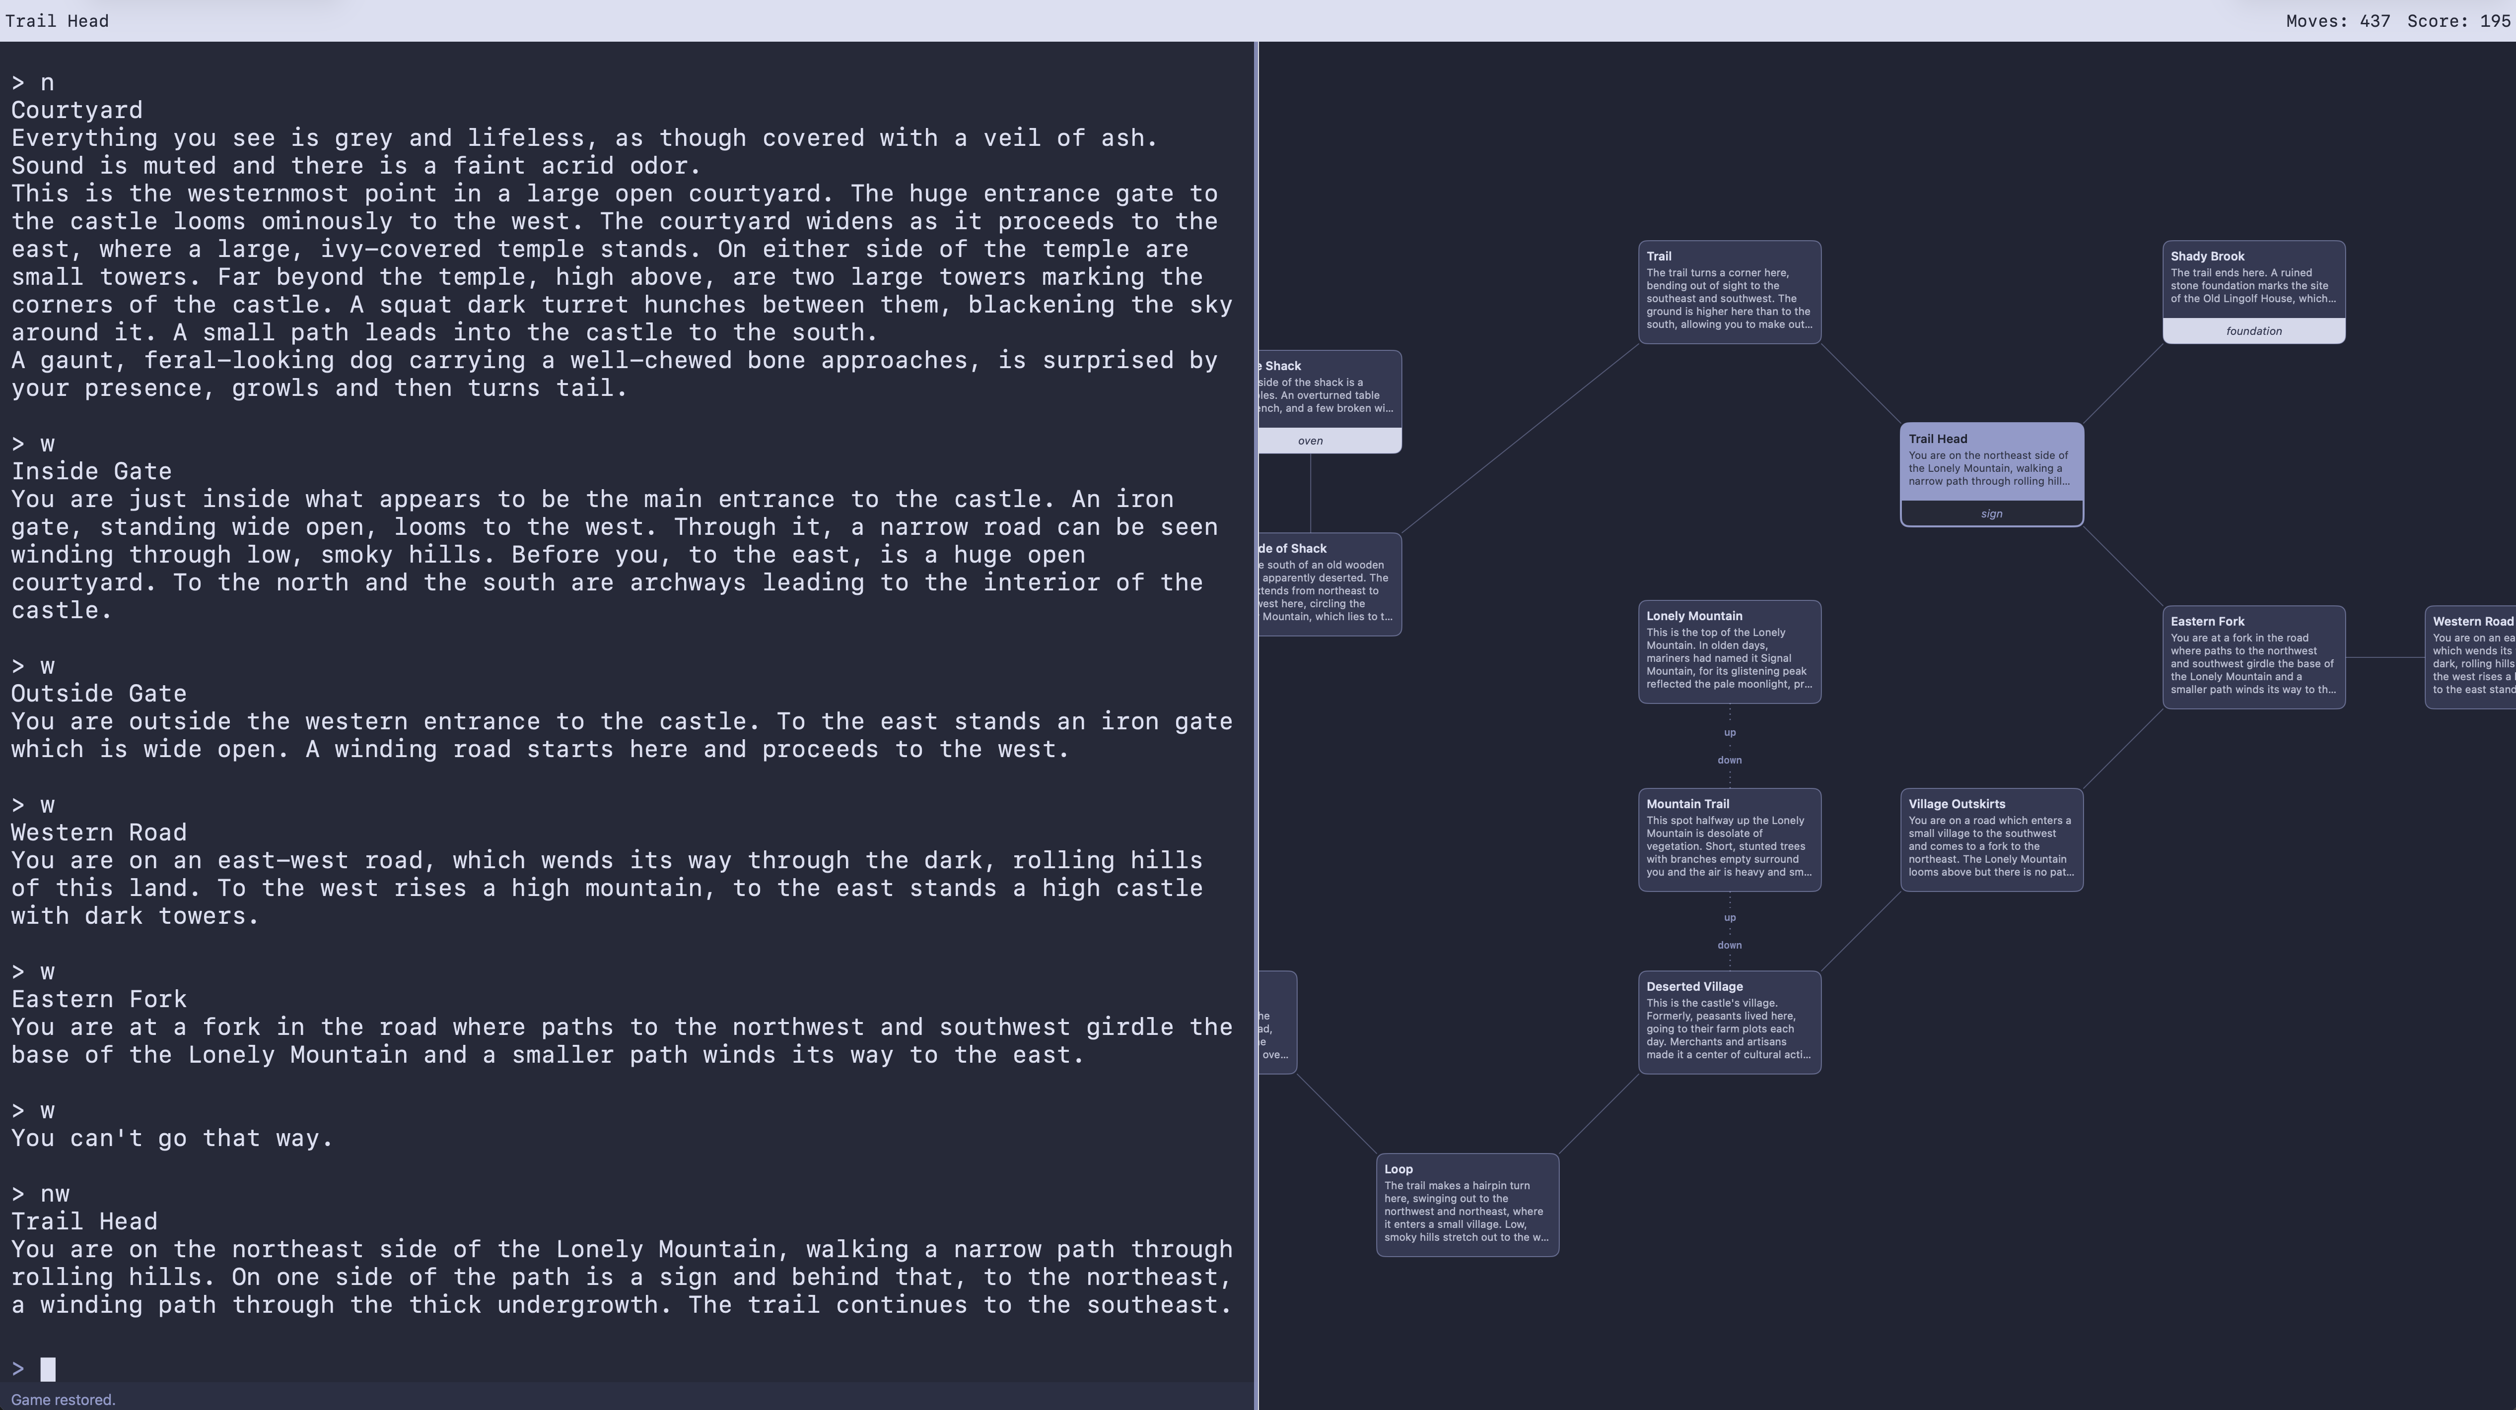Click the 'foundation' object in Shady Brook

[2253, 331]
